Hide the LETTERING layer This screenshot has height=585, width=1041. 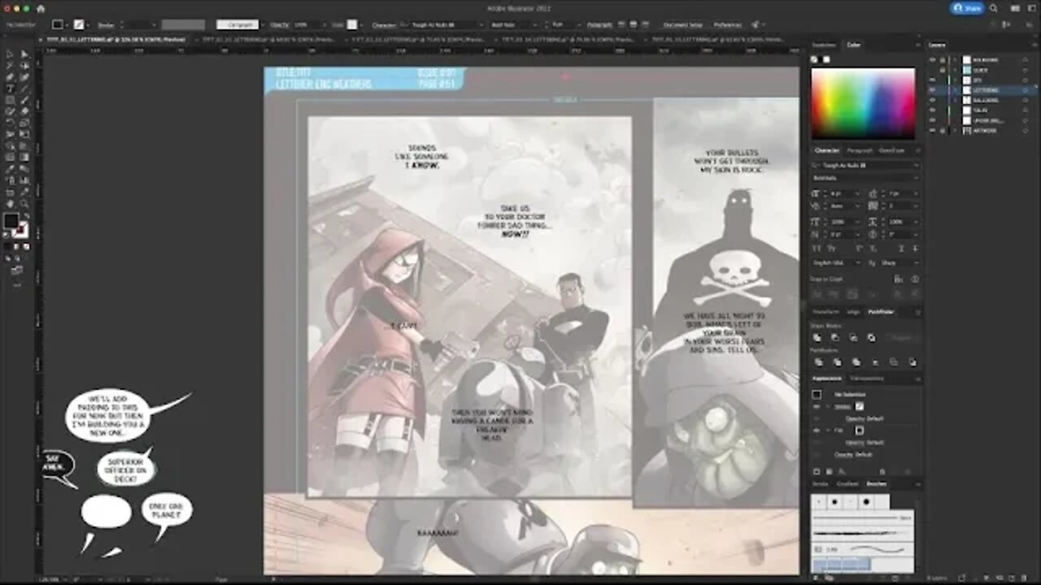pyautogui.click(x=932, y=90)
